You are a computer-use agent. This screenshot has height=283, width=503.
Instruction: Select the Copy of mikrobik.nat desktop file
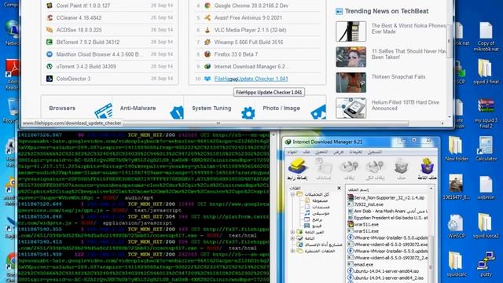click(x=486, y=31)
